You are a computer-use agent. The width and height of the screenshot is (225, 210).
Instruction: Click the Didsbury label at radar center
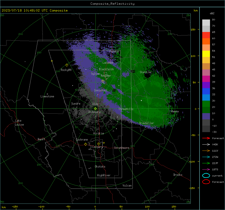(94, 112)
